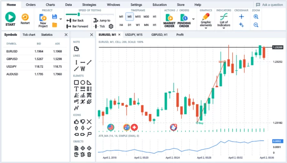Image resolution: width=287 pixels, height=163 pixels.
Task: Open the Profit chart tab
Action: pyautogui.click(x=180, y=35)
